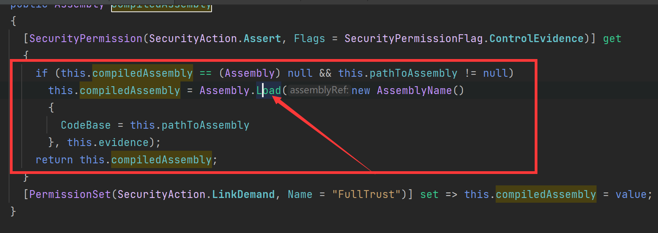This screenshot has height=233, width=658.
Task: Click pathToAssembly in the if condition
Action: click(x=414, y=73)
